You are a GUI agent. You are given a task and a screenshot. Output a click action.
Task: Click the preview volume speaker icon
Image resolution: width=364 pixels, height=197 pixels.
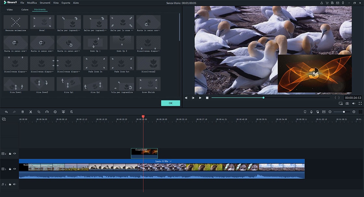click(354, 104)
